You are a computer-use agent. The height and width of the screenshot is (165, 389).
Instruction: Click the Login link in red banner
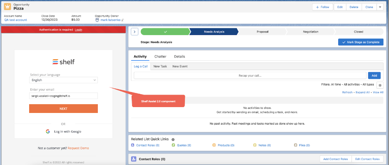point(78,30)
